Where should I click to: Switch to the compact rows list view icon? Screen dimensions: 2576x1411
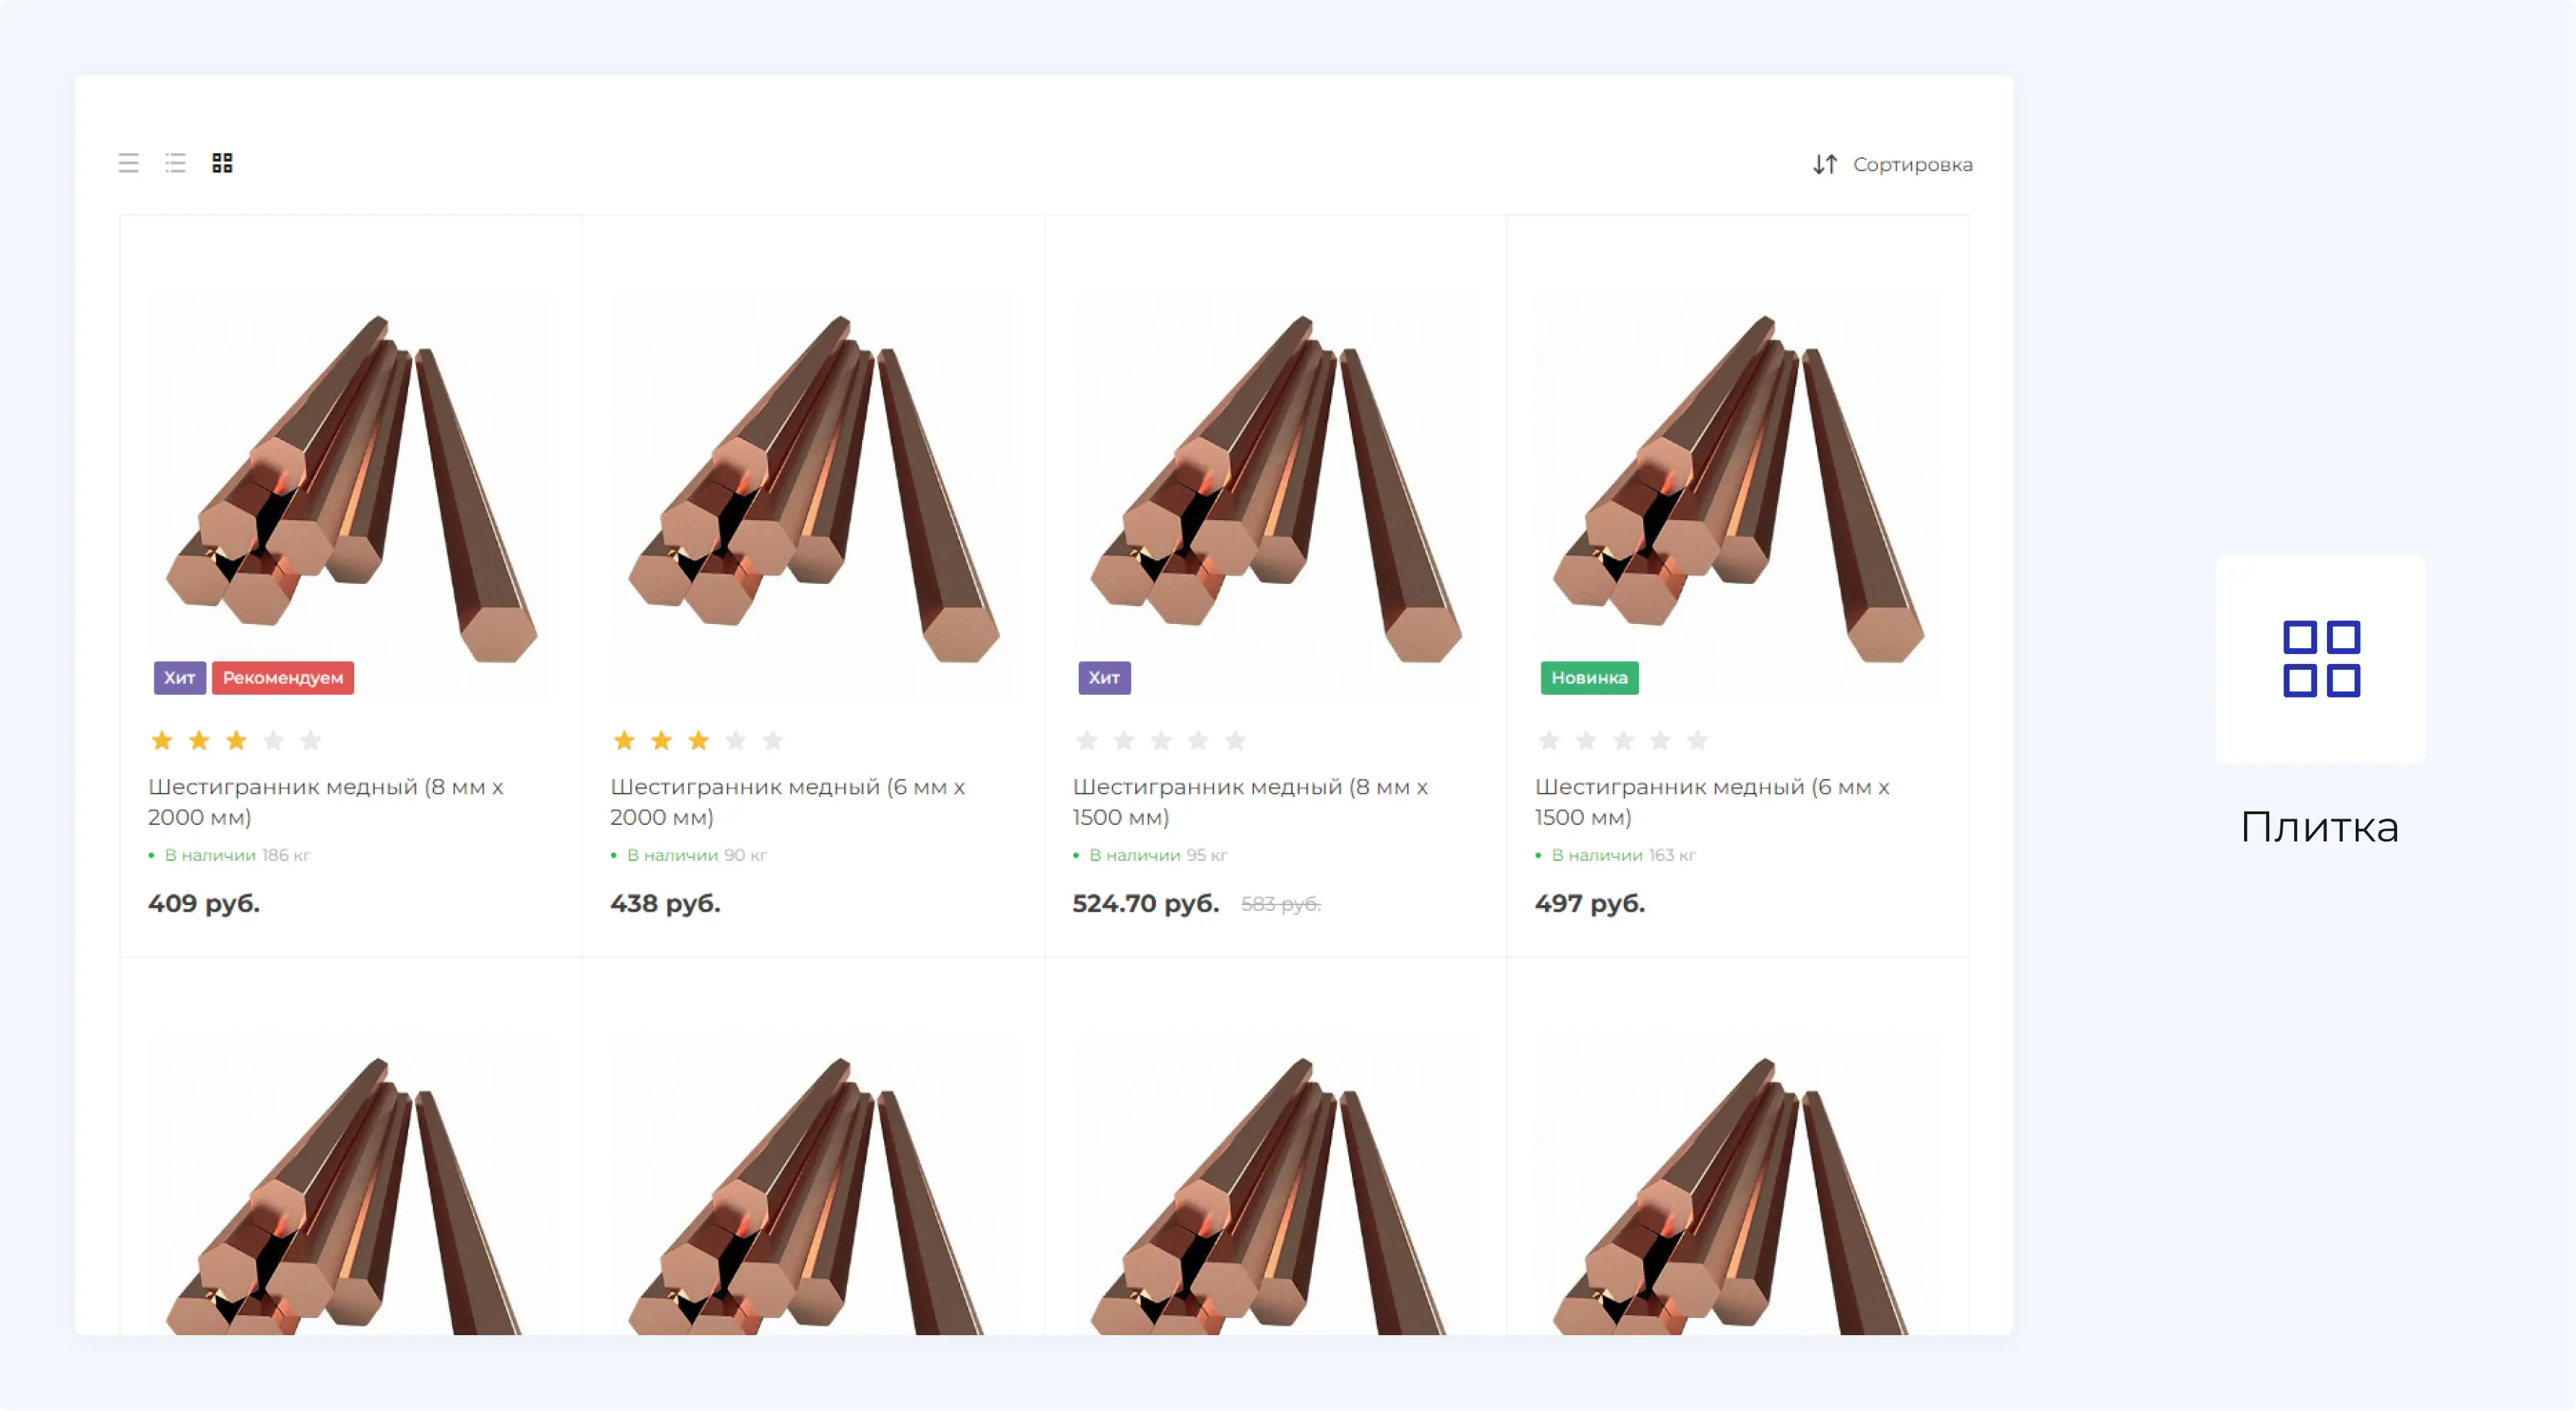[x=128, y=163]
